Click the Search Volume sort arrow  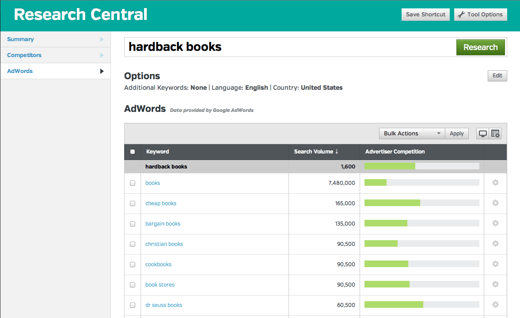click(337, 151)
